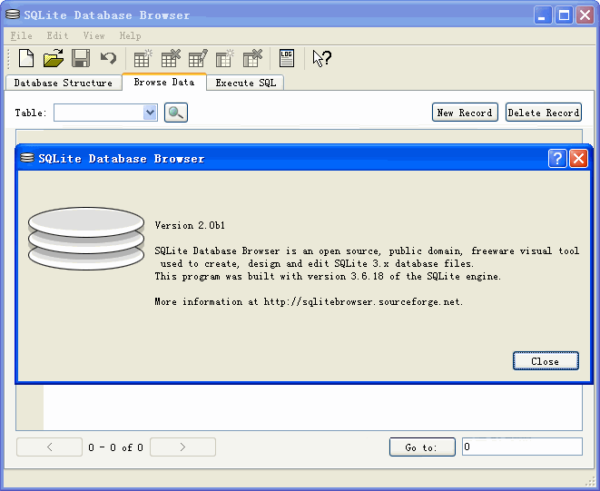600x491 pixels.
Task: Expand the Table dropdown list
Action: tap(151, 113)
